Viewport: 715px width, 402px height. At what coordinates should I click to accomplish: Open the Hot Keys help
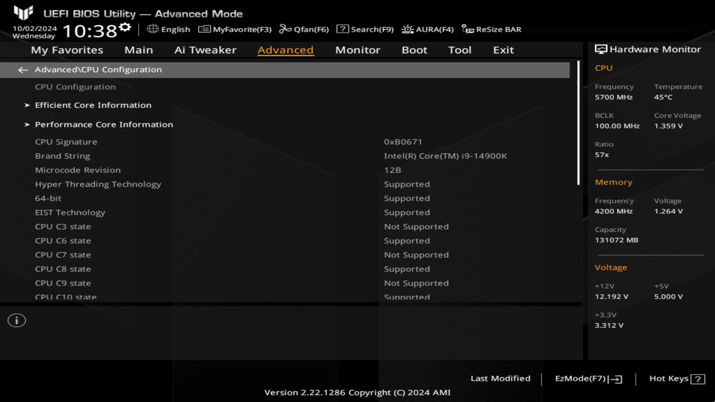click(677, 379)
